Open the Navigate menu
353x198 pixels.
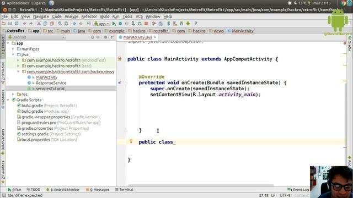tap(41, 16)
